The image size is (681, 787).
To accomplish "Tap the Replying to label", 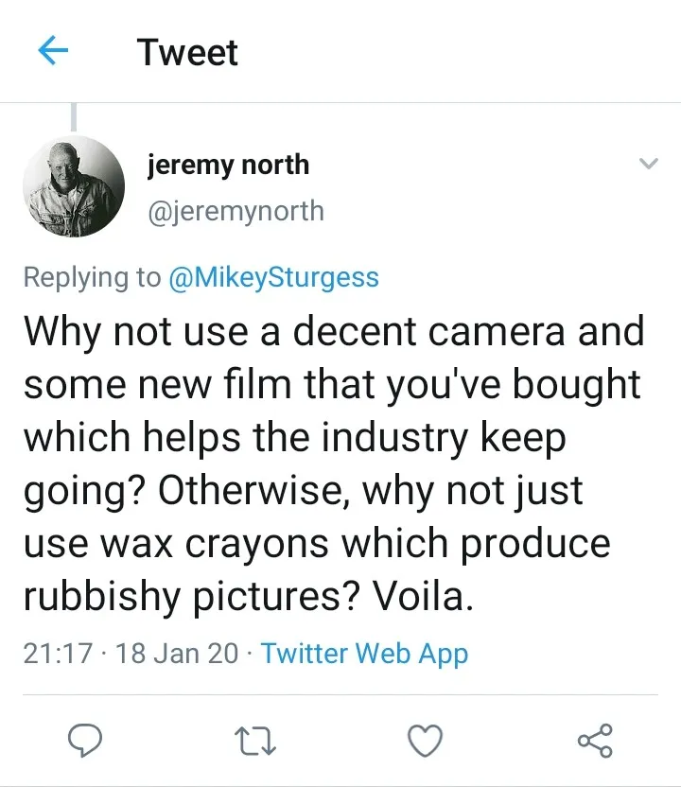I will [x=92, y=277].
